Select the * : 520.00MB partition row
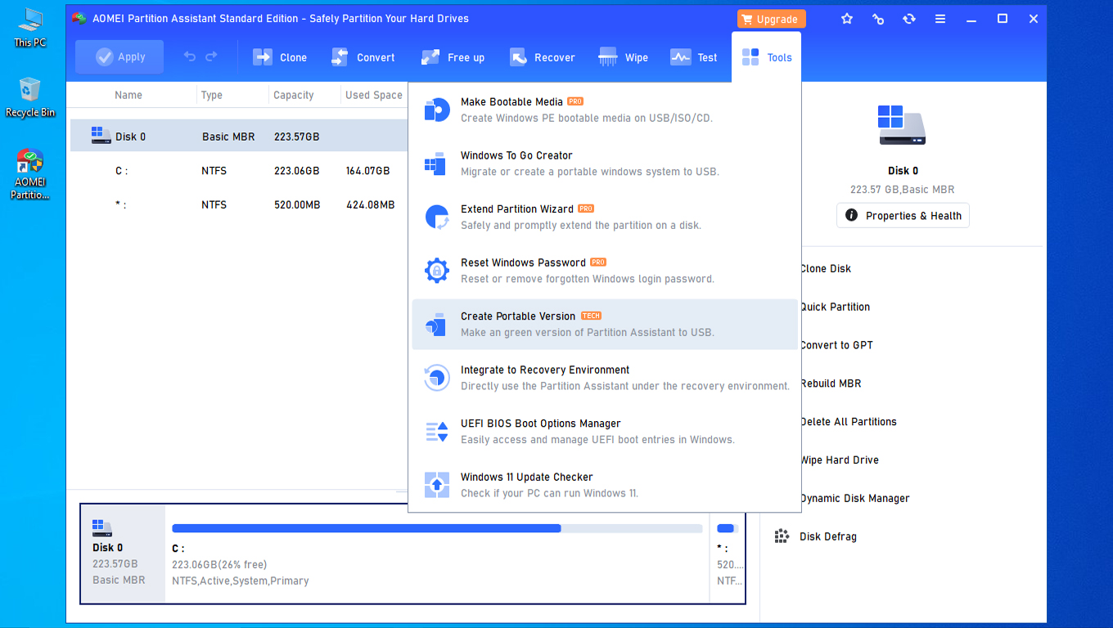Image resolution: width=1113 pixels, height=628 pixels. tap(239, 204)
